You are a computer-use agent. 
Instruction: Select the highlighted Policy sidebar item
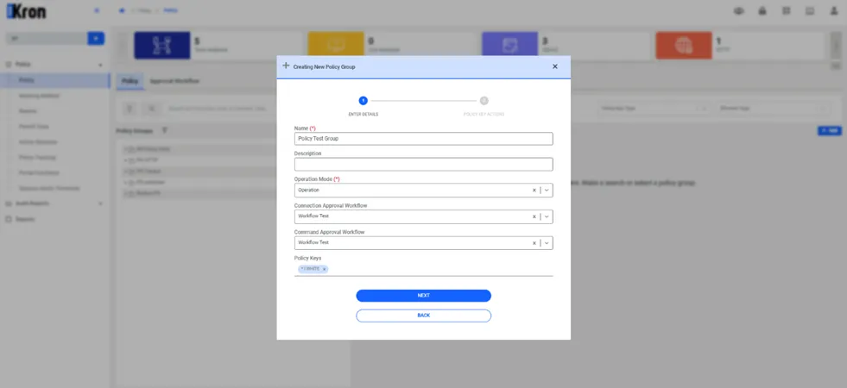coord(55,80)
